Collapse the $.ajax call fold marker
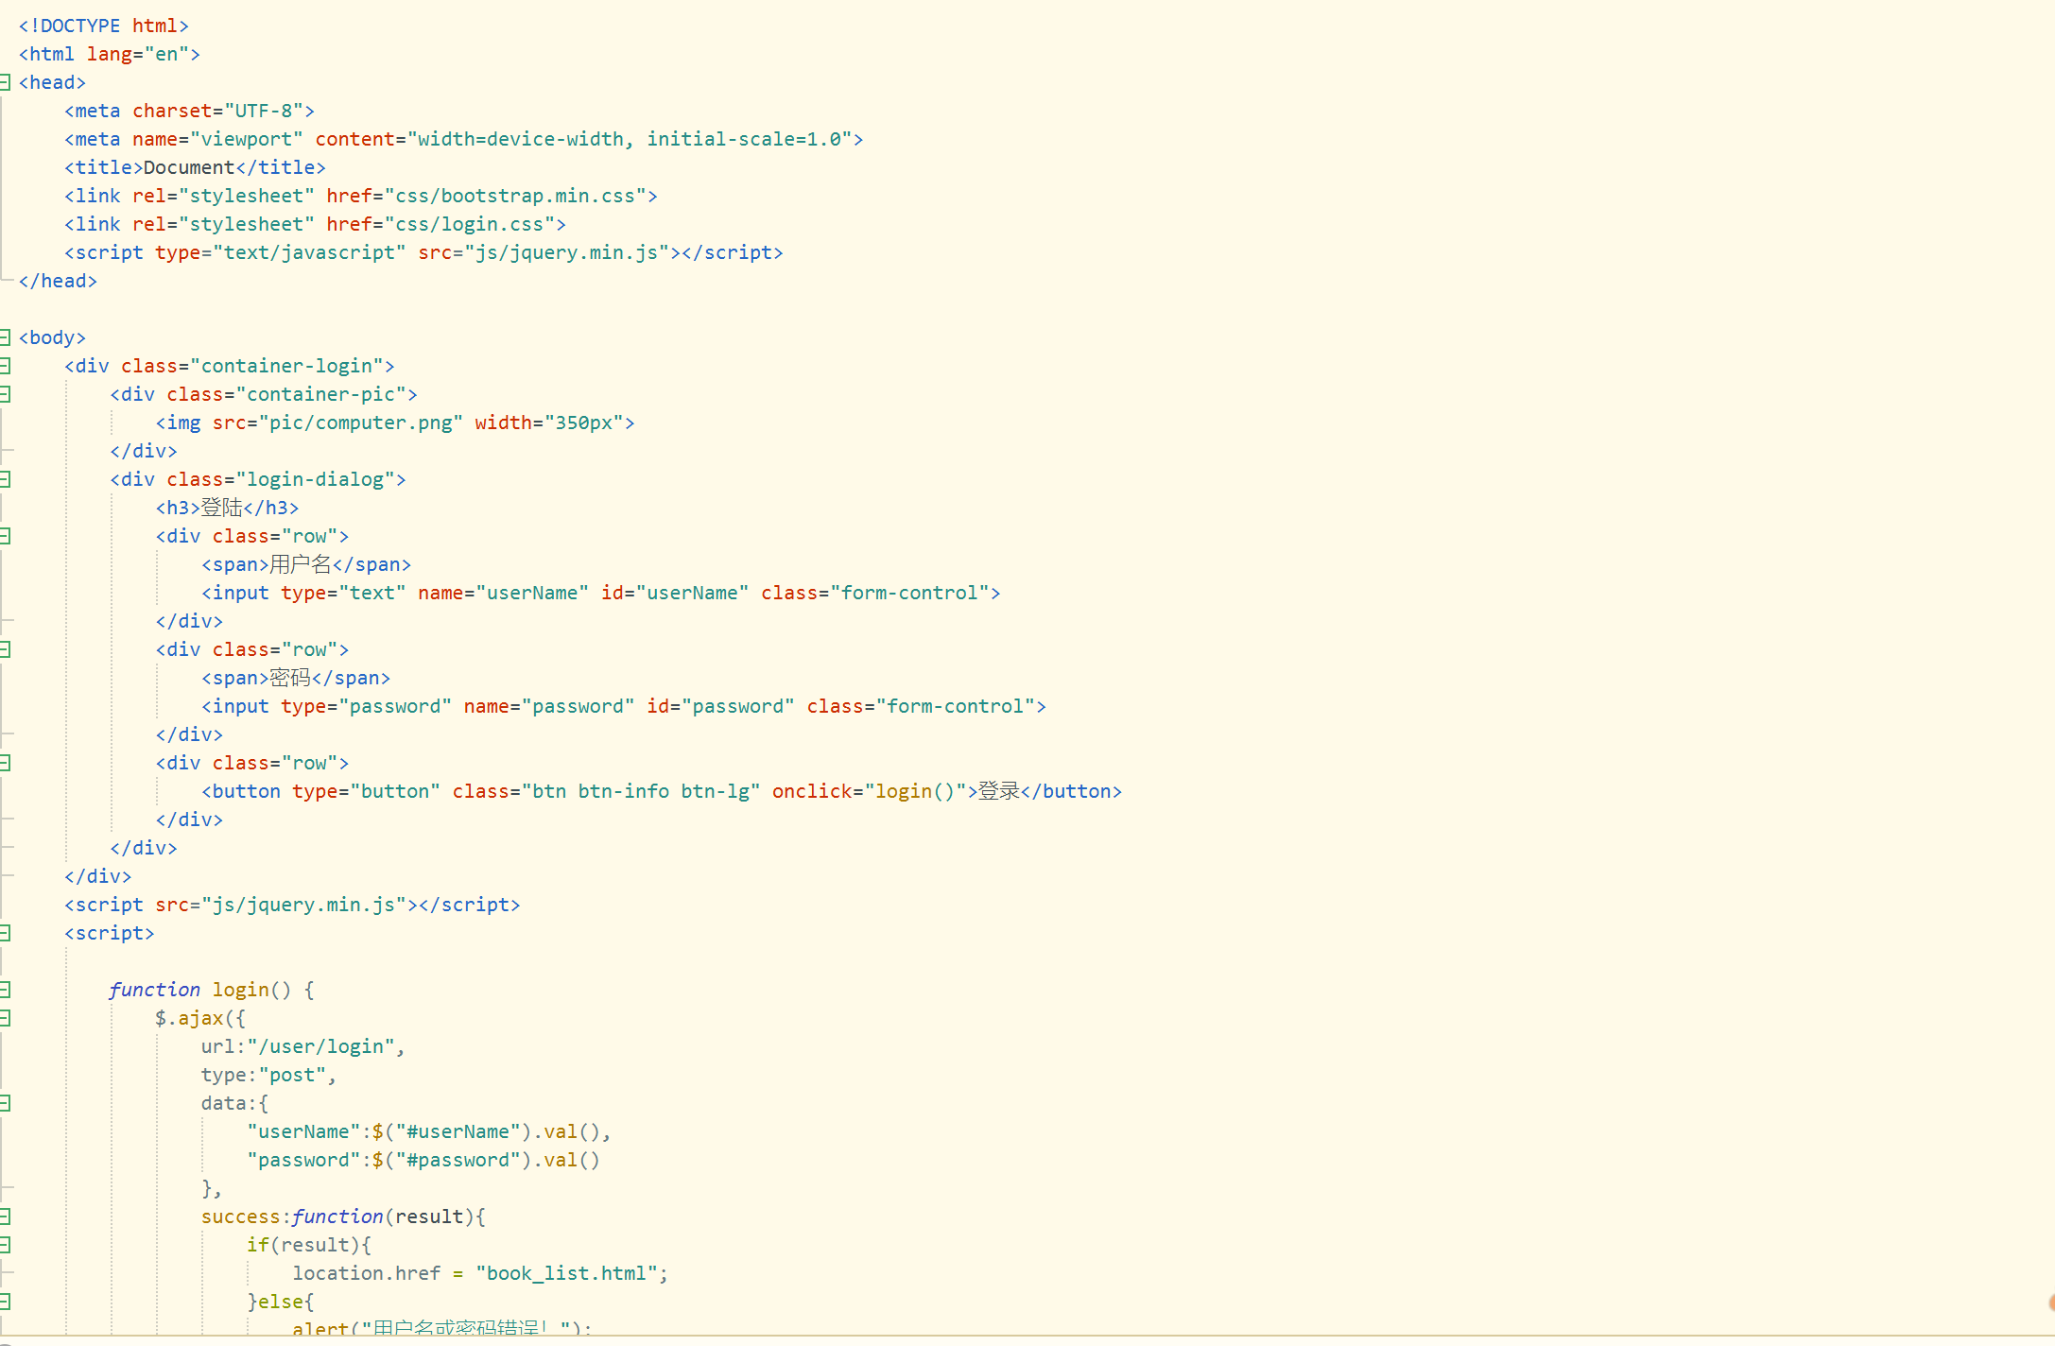 5,1018
